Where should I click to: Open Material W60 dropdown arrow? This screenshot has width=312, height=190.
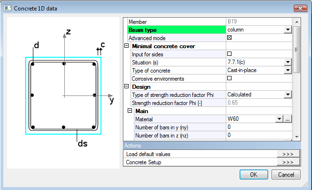(279, 119)
